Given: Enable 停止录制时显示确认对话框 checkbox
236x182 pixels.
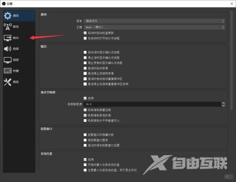Looking at the screenshot, I should click(x=85, y=63).
